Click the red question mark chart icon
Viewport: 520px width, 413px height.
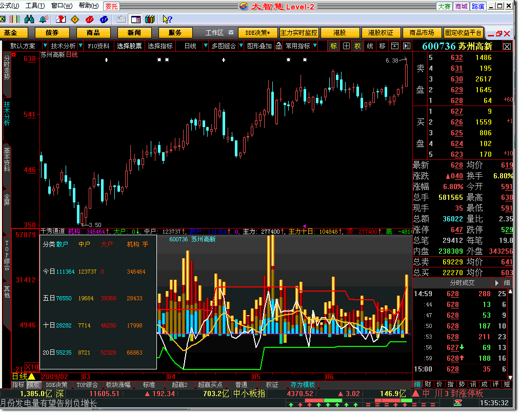point(61,19)
